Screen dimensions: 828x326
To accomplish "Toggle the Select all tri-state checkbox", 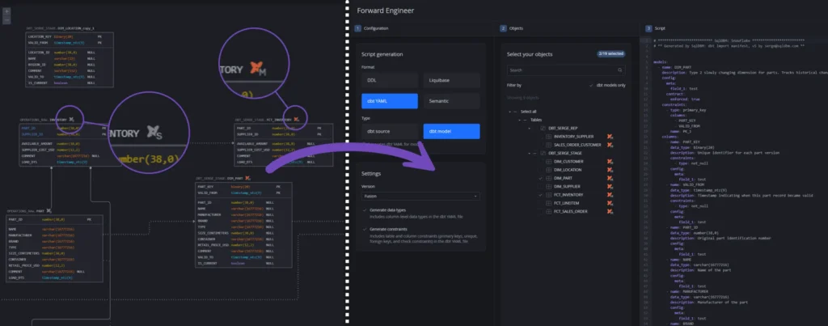I will pos(515,112).
